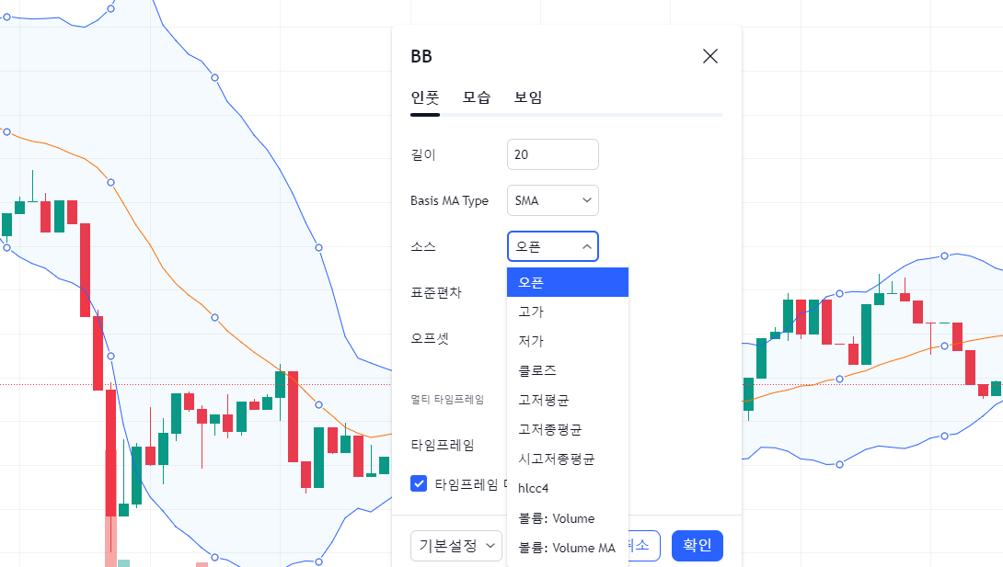Image resolution: width=1003 pixels, height=567 pixels.
Task: Choose 고저평균 source option
Action: 567,400
